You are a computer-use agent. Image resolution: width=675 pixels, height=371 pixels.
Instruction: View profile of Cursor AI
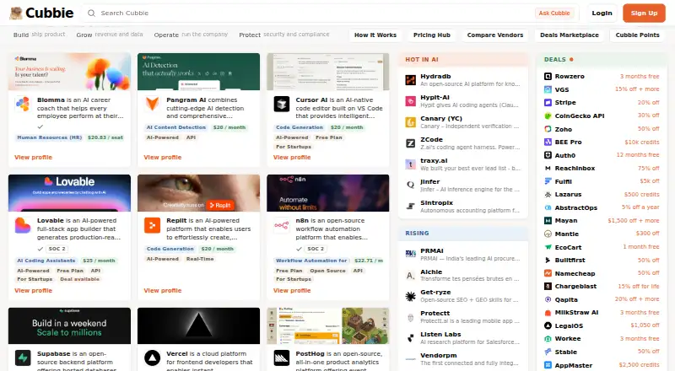(x=292, y=157)
